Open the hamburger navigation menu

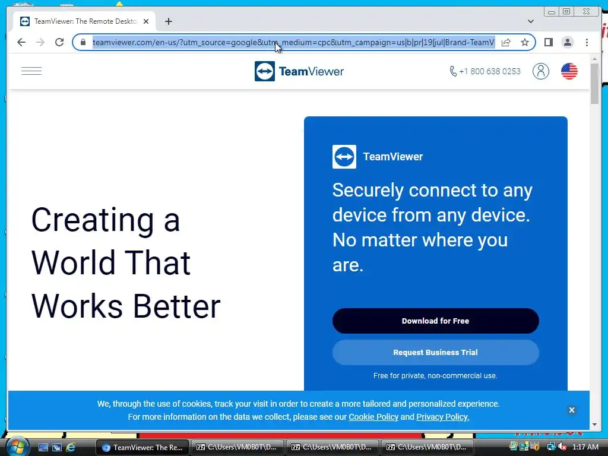click(31, 71)
